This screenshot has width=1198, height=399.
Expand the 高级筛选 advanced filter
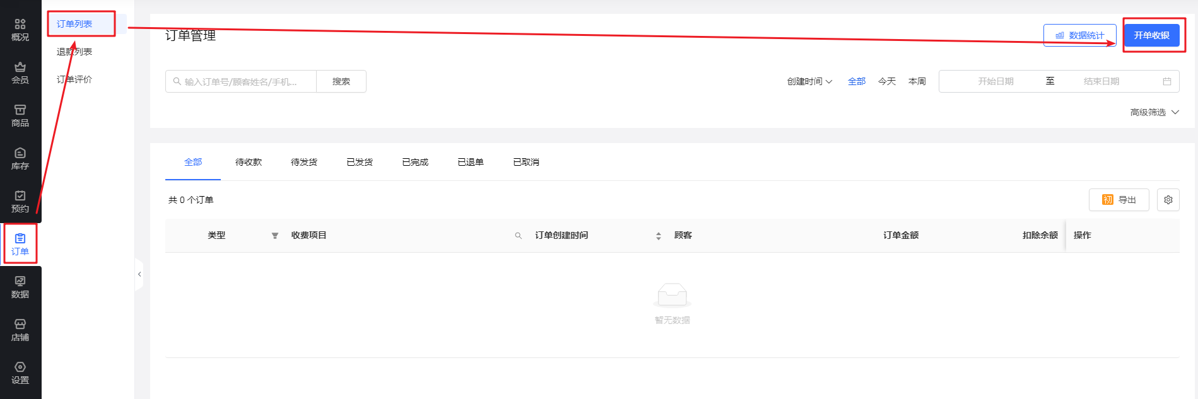point(1154,112)
